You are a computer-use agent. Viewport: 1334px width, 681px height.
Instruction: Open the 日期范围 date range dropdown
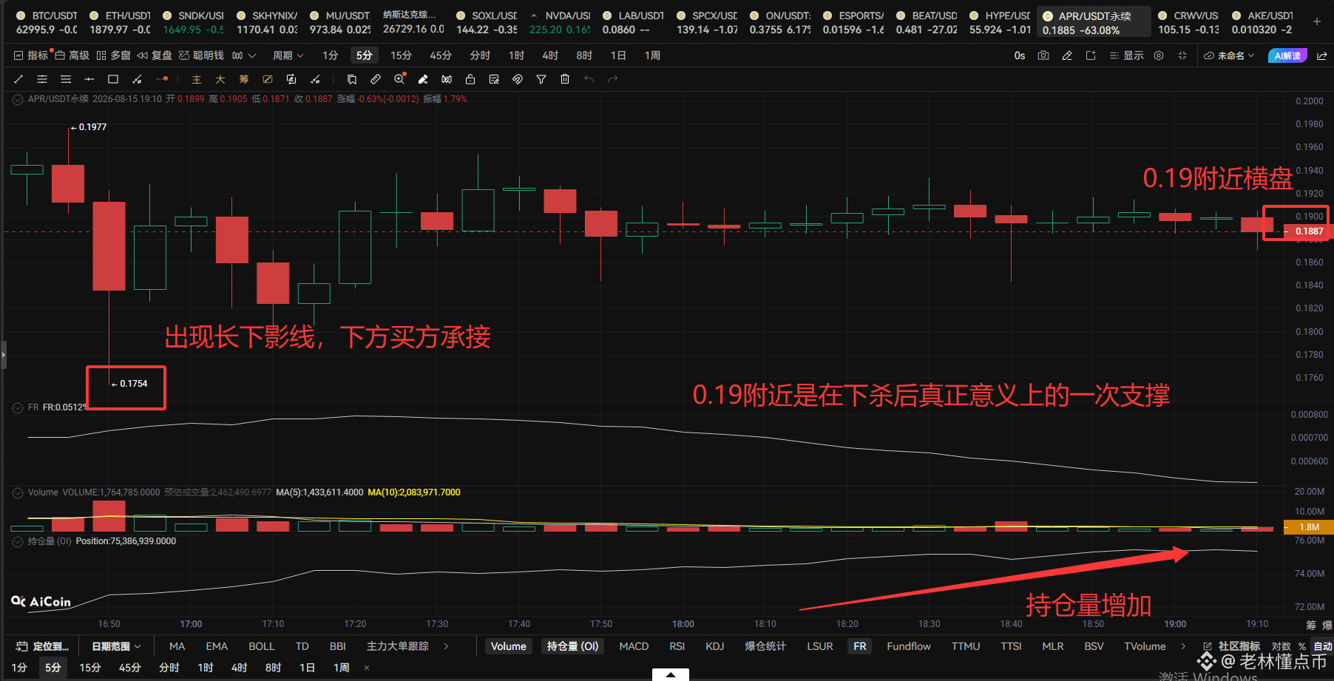pyautogui.click(x=116, y=646)
